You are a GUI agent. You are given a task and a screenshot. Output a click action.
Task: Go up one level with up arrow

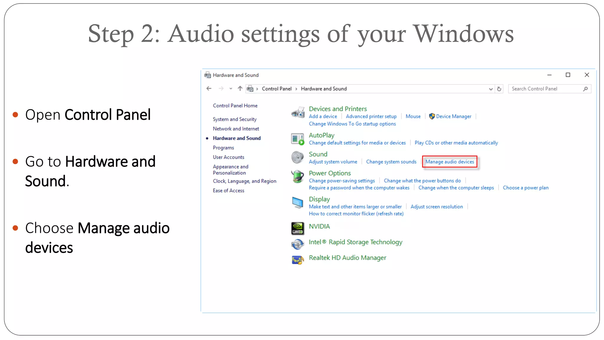point(240,89)
